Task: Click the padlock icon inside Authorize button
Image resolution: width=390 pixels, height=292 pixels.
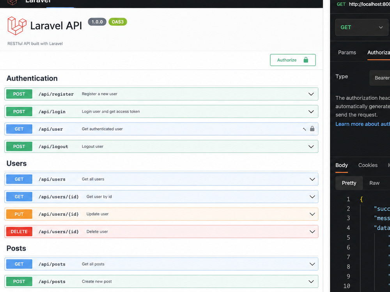Action: coord(306,60)
